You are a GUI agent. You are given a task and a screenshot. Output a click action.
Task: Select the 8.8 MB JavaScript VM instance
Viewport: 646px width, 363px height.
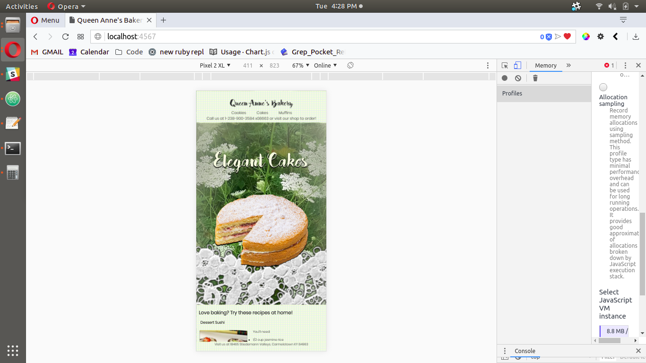(614, 331)
